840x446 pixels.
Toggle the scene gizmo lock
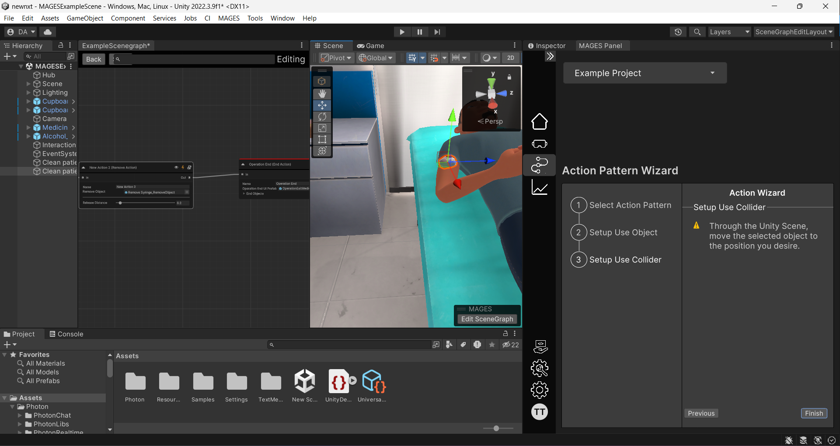point(509,77)
